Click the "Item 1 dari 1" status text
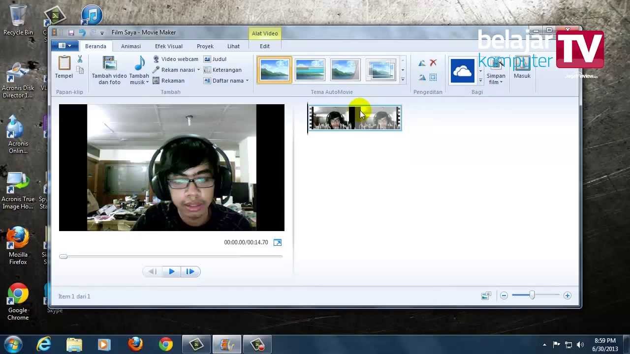Screen dimensions: 630x354 point(74,296)
